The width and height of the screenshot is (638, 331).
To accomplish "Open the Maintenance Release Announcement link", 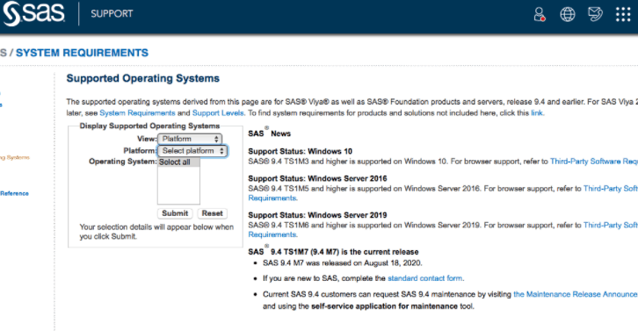I will [576, 294].
